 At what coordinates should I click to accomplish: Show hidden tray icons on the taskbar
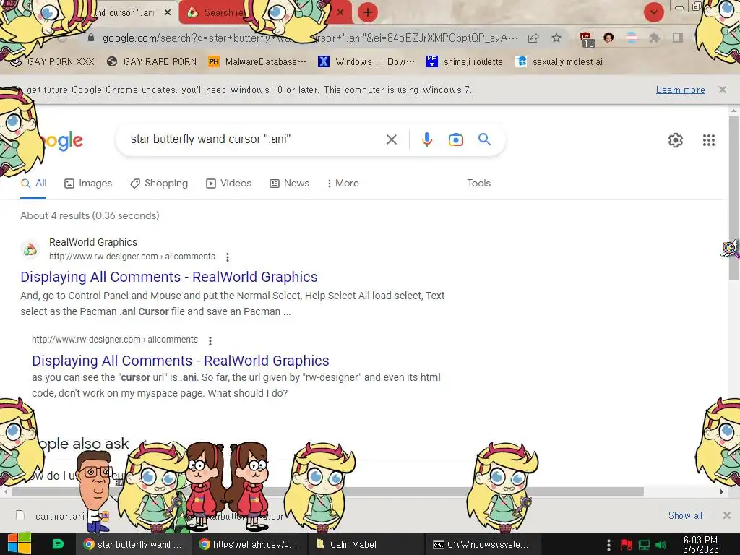pyautogui.click(x=608, y=545)
